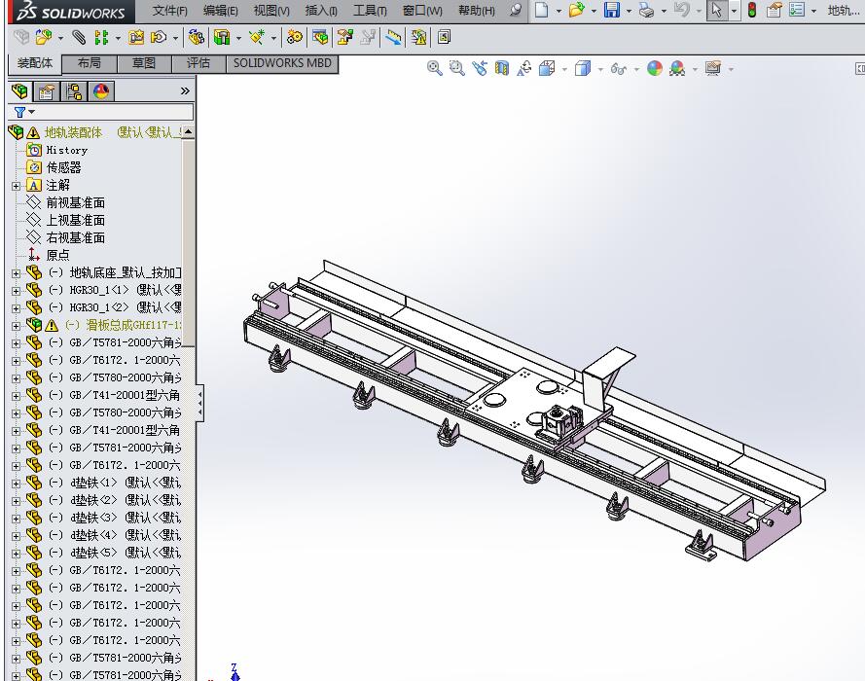Click the Insert Components icon

click(x=43, y=37)
